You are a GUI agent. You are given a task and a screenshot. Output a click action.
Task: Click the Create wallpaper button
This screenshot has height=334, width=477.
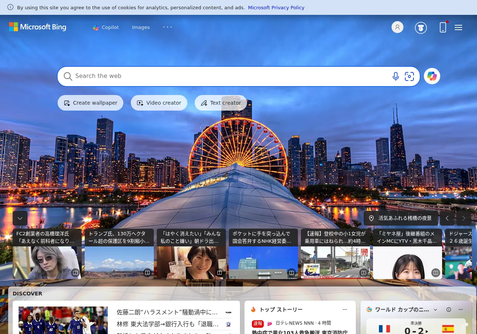pos(90,103)
